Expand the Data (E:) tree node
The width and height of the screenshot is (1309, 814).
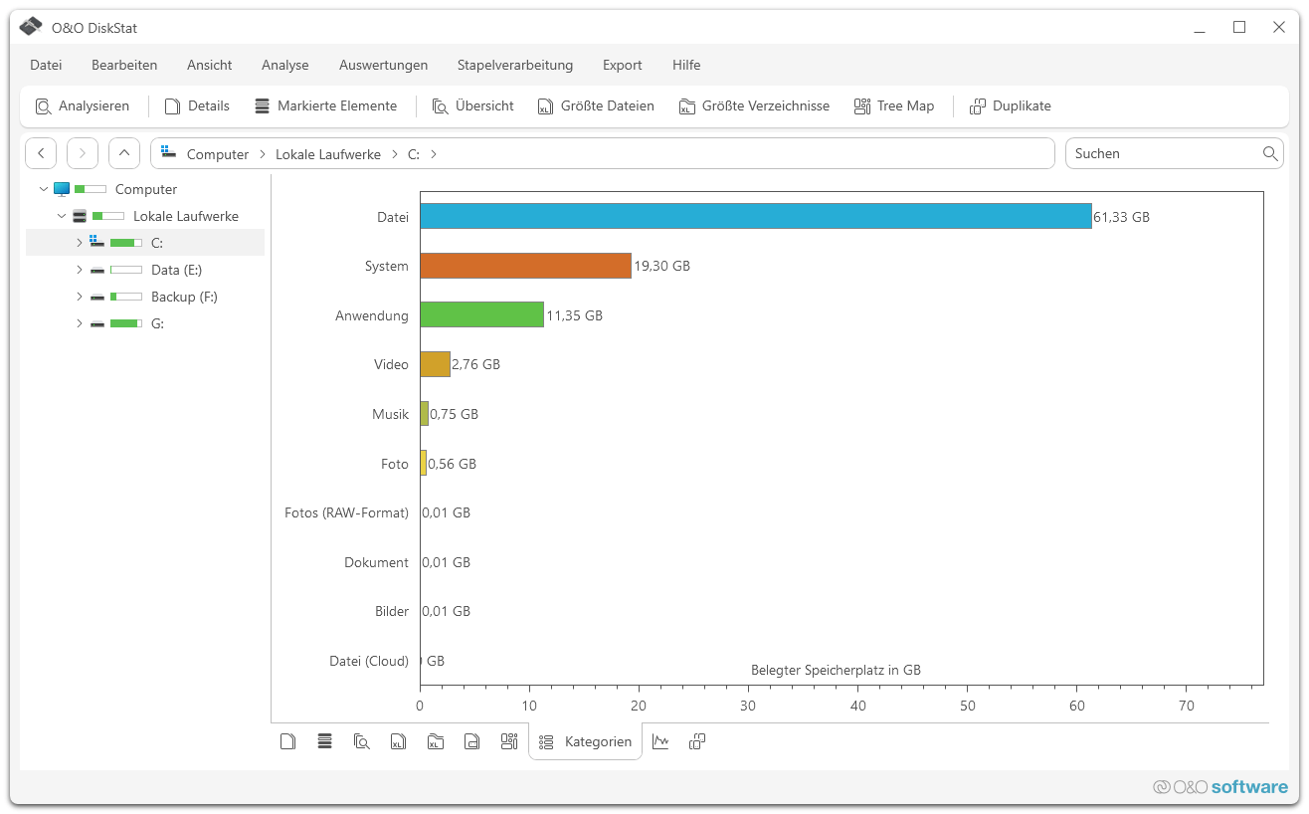click(x=79, y=270)
